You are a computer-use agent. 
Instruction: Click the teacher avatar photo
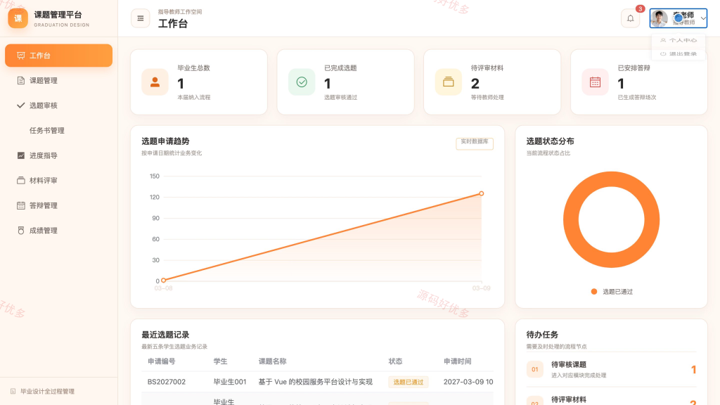(x=660, y=18)
